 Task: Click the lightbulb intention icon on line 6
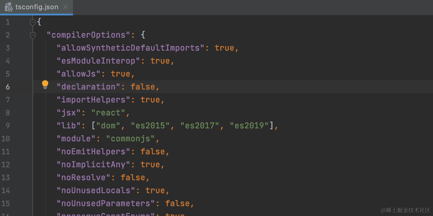[x=45, y=84]
